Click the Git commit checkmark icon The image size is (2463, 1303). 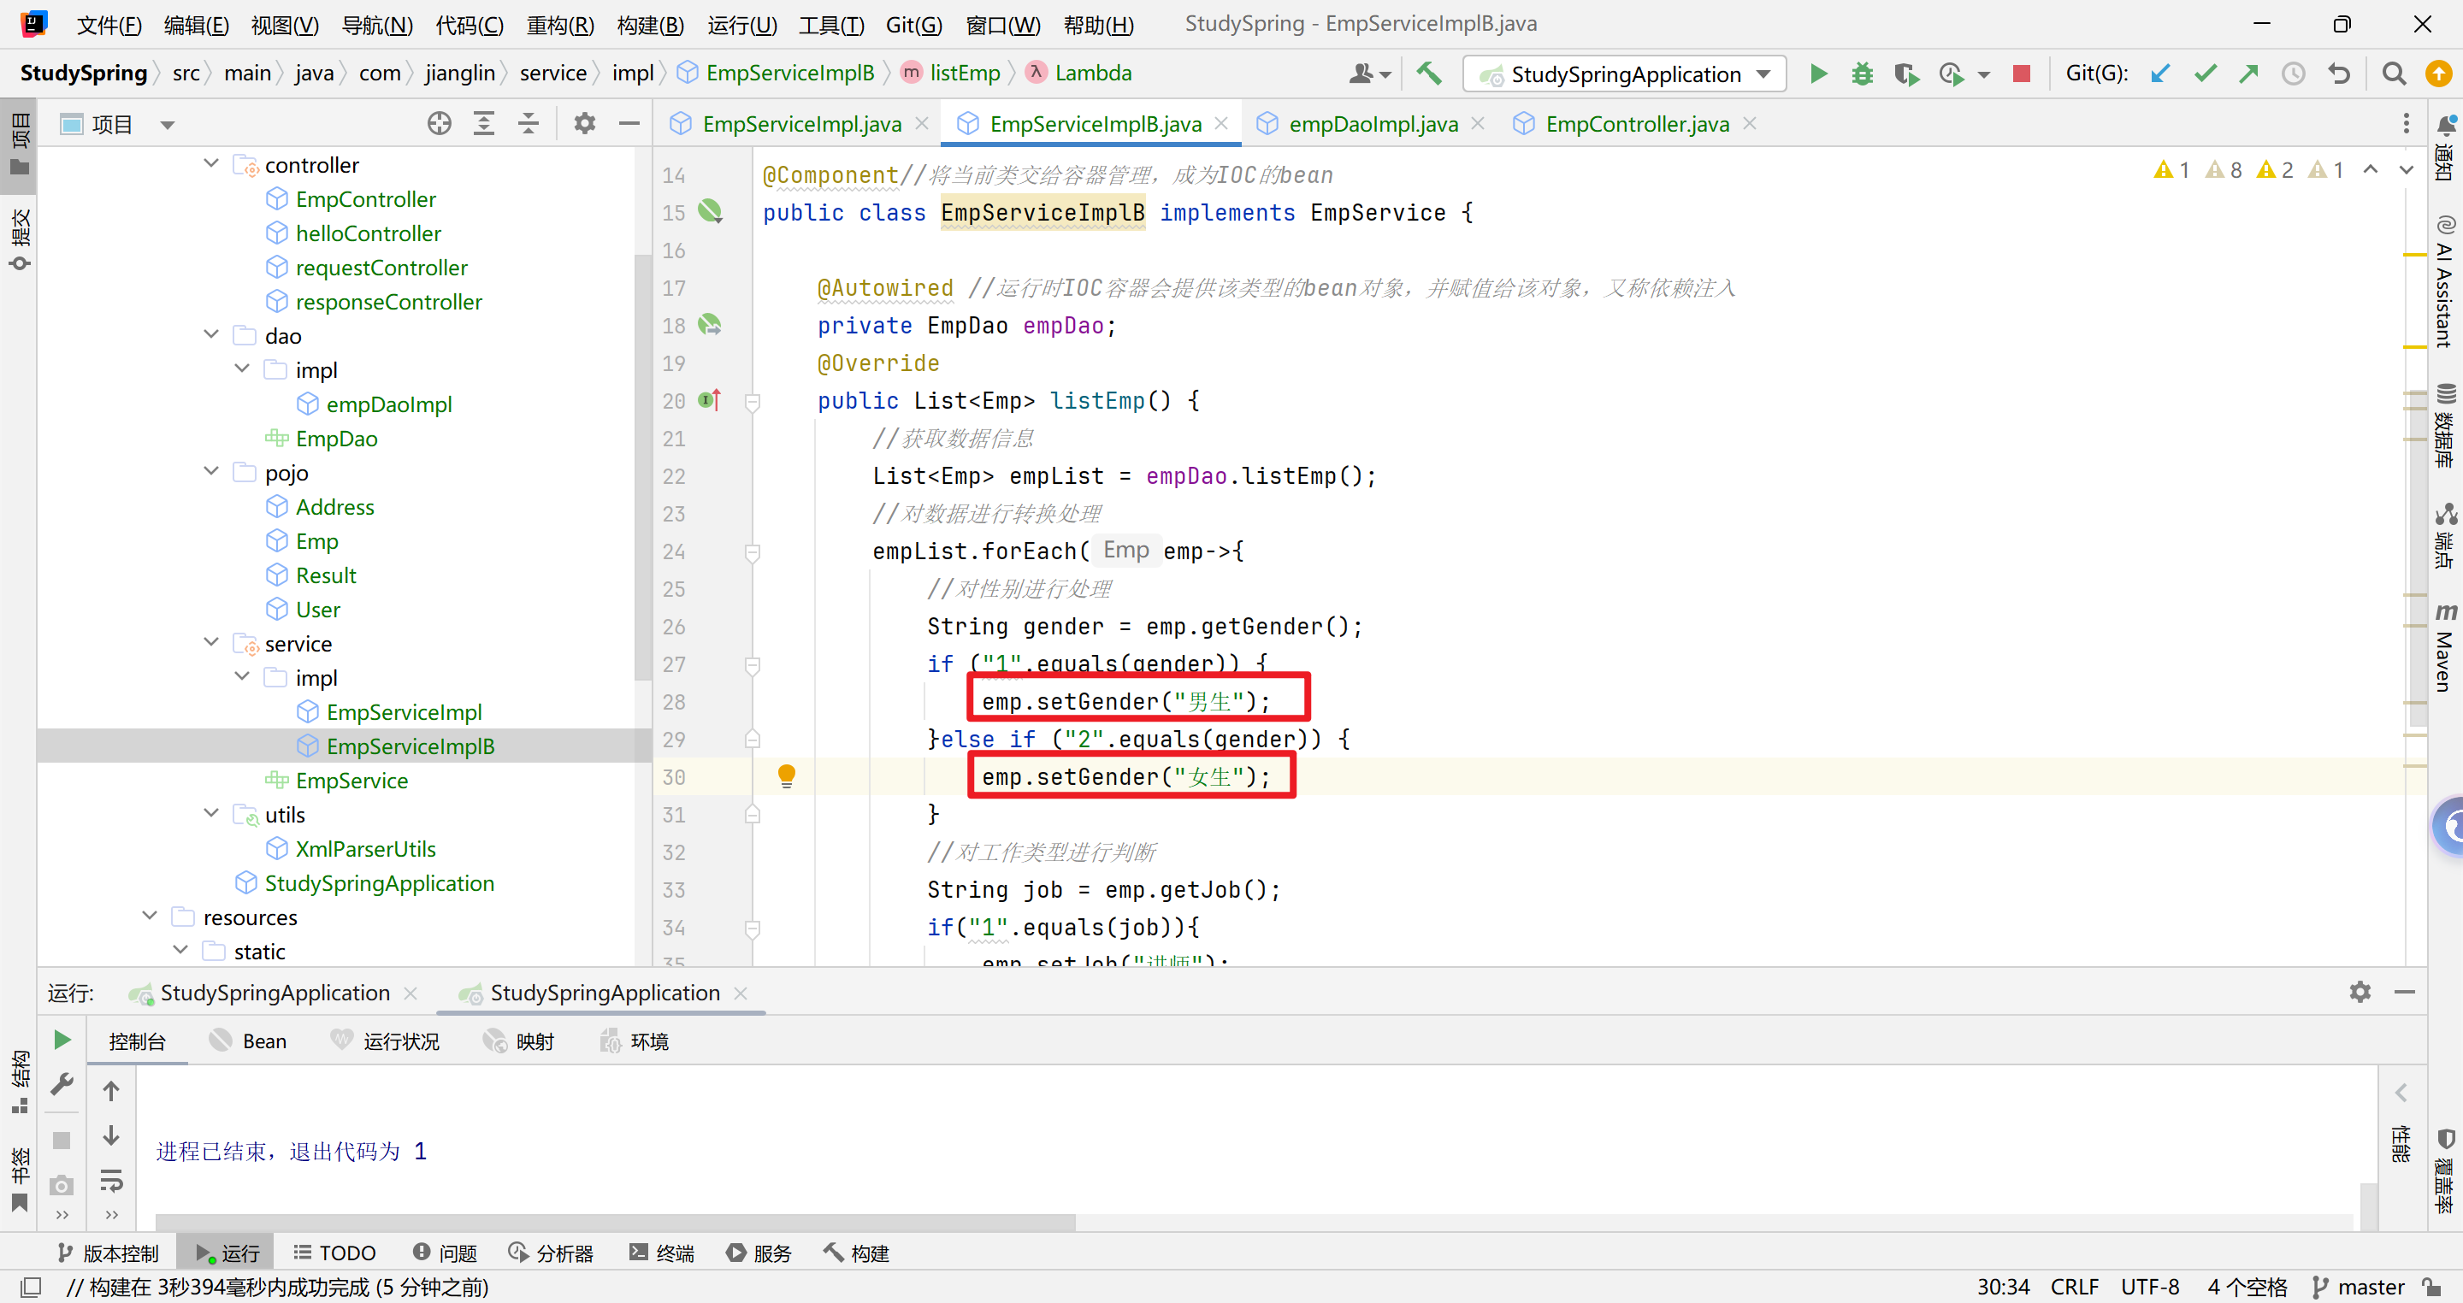(2205, 74)
